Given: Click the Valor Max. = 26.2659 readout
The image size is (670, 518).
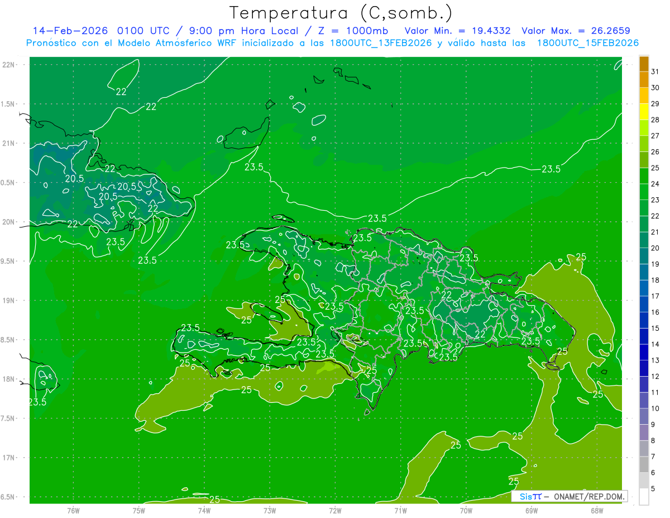Looking at the screenshot, I should 576,30.
